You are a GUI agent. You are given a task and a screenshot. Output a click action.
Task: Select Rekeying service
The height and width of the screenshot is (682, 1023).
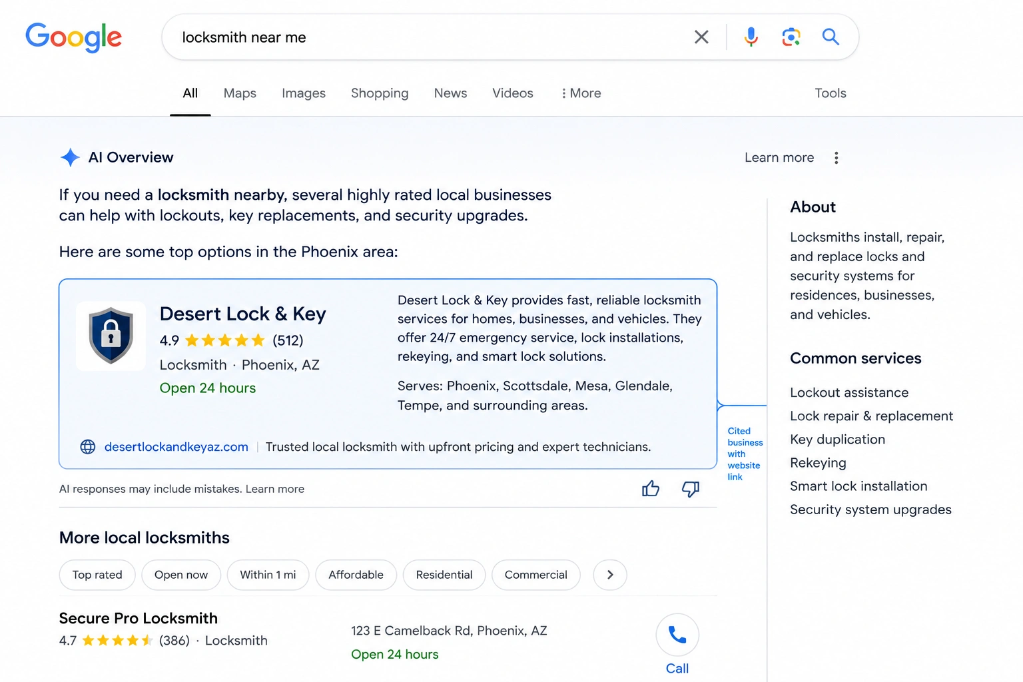pos(818,463)
